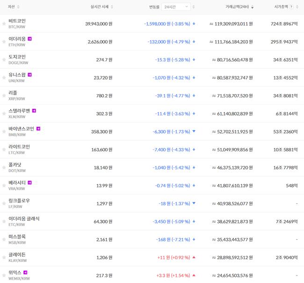Open the Polkadot (폴카닷) coin page
Viewport: 304px width, 283px height.
point(15,164)
